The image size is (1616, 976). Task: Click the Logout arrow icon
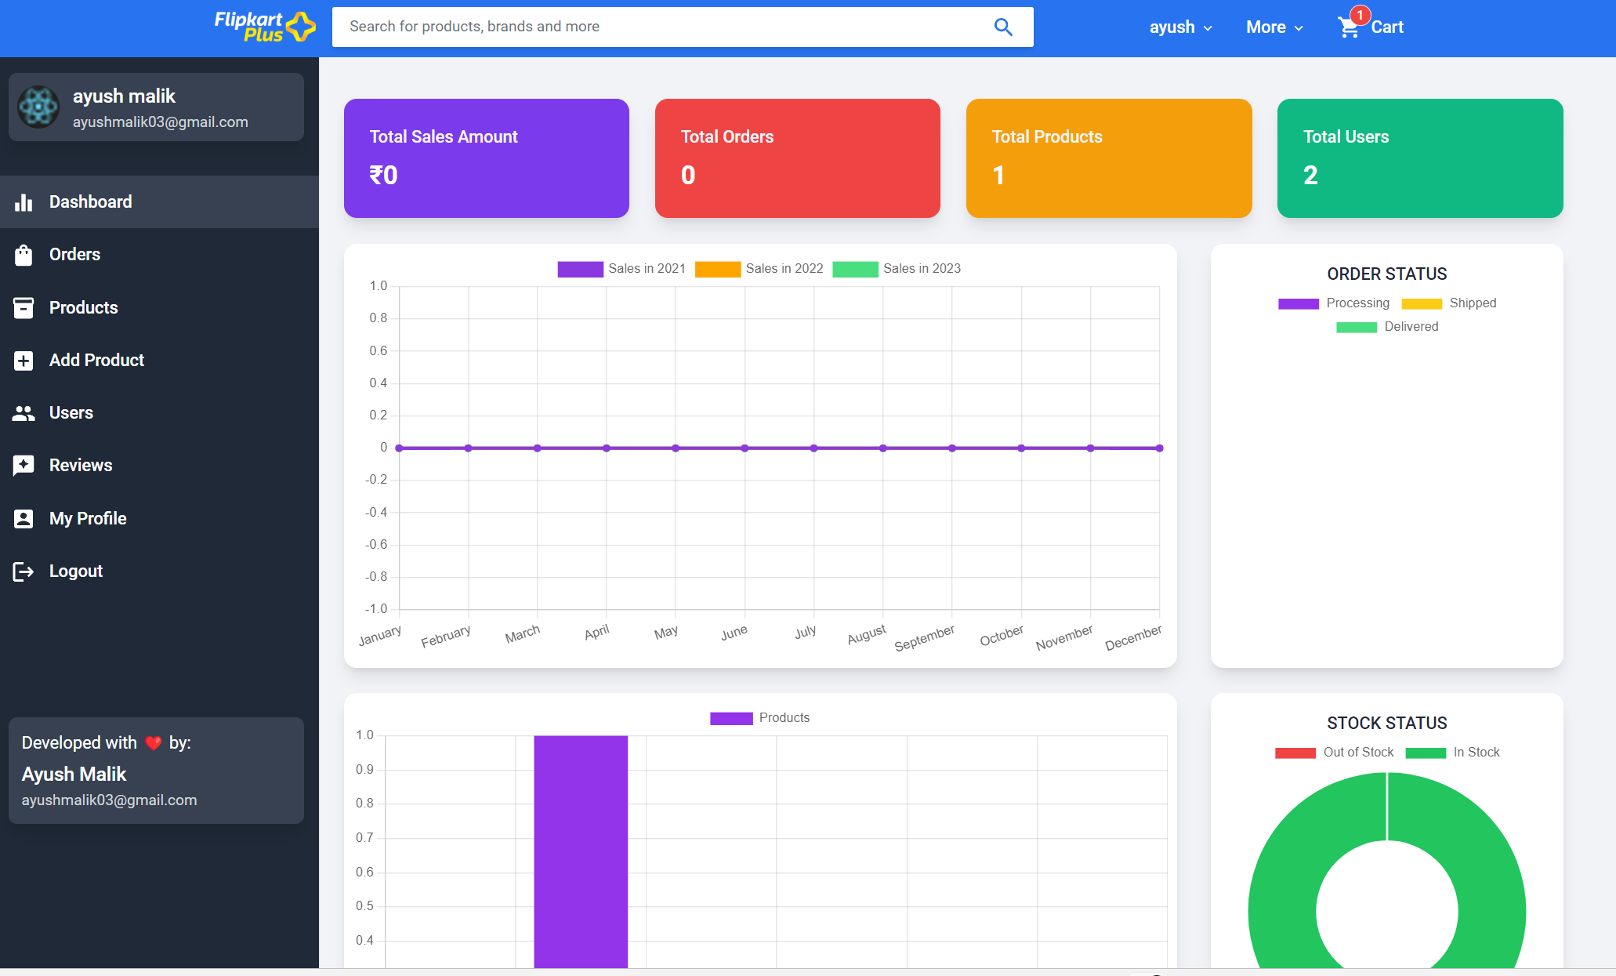tap(24, 571)
